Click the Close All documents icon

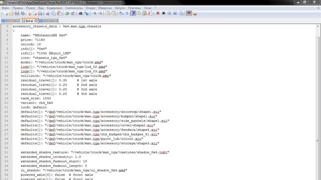point(35,13)
